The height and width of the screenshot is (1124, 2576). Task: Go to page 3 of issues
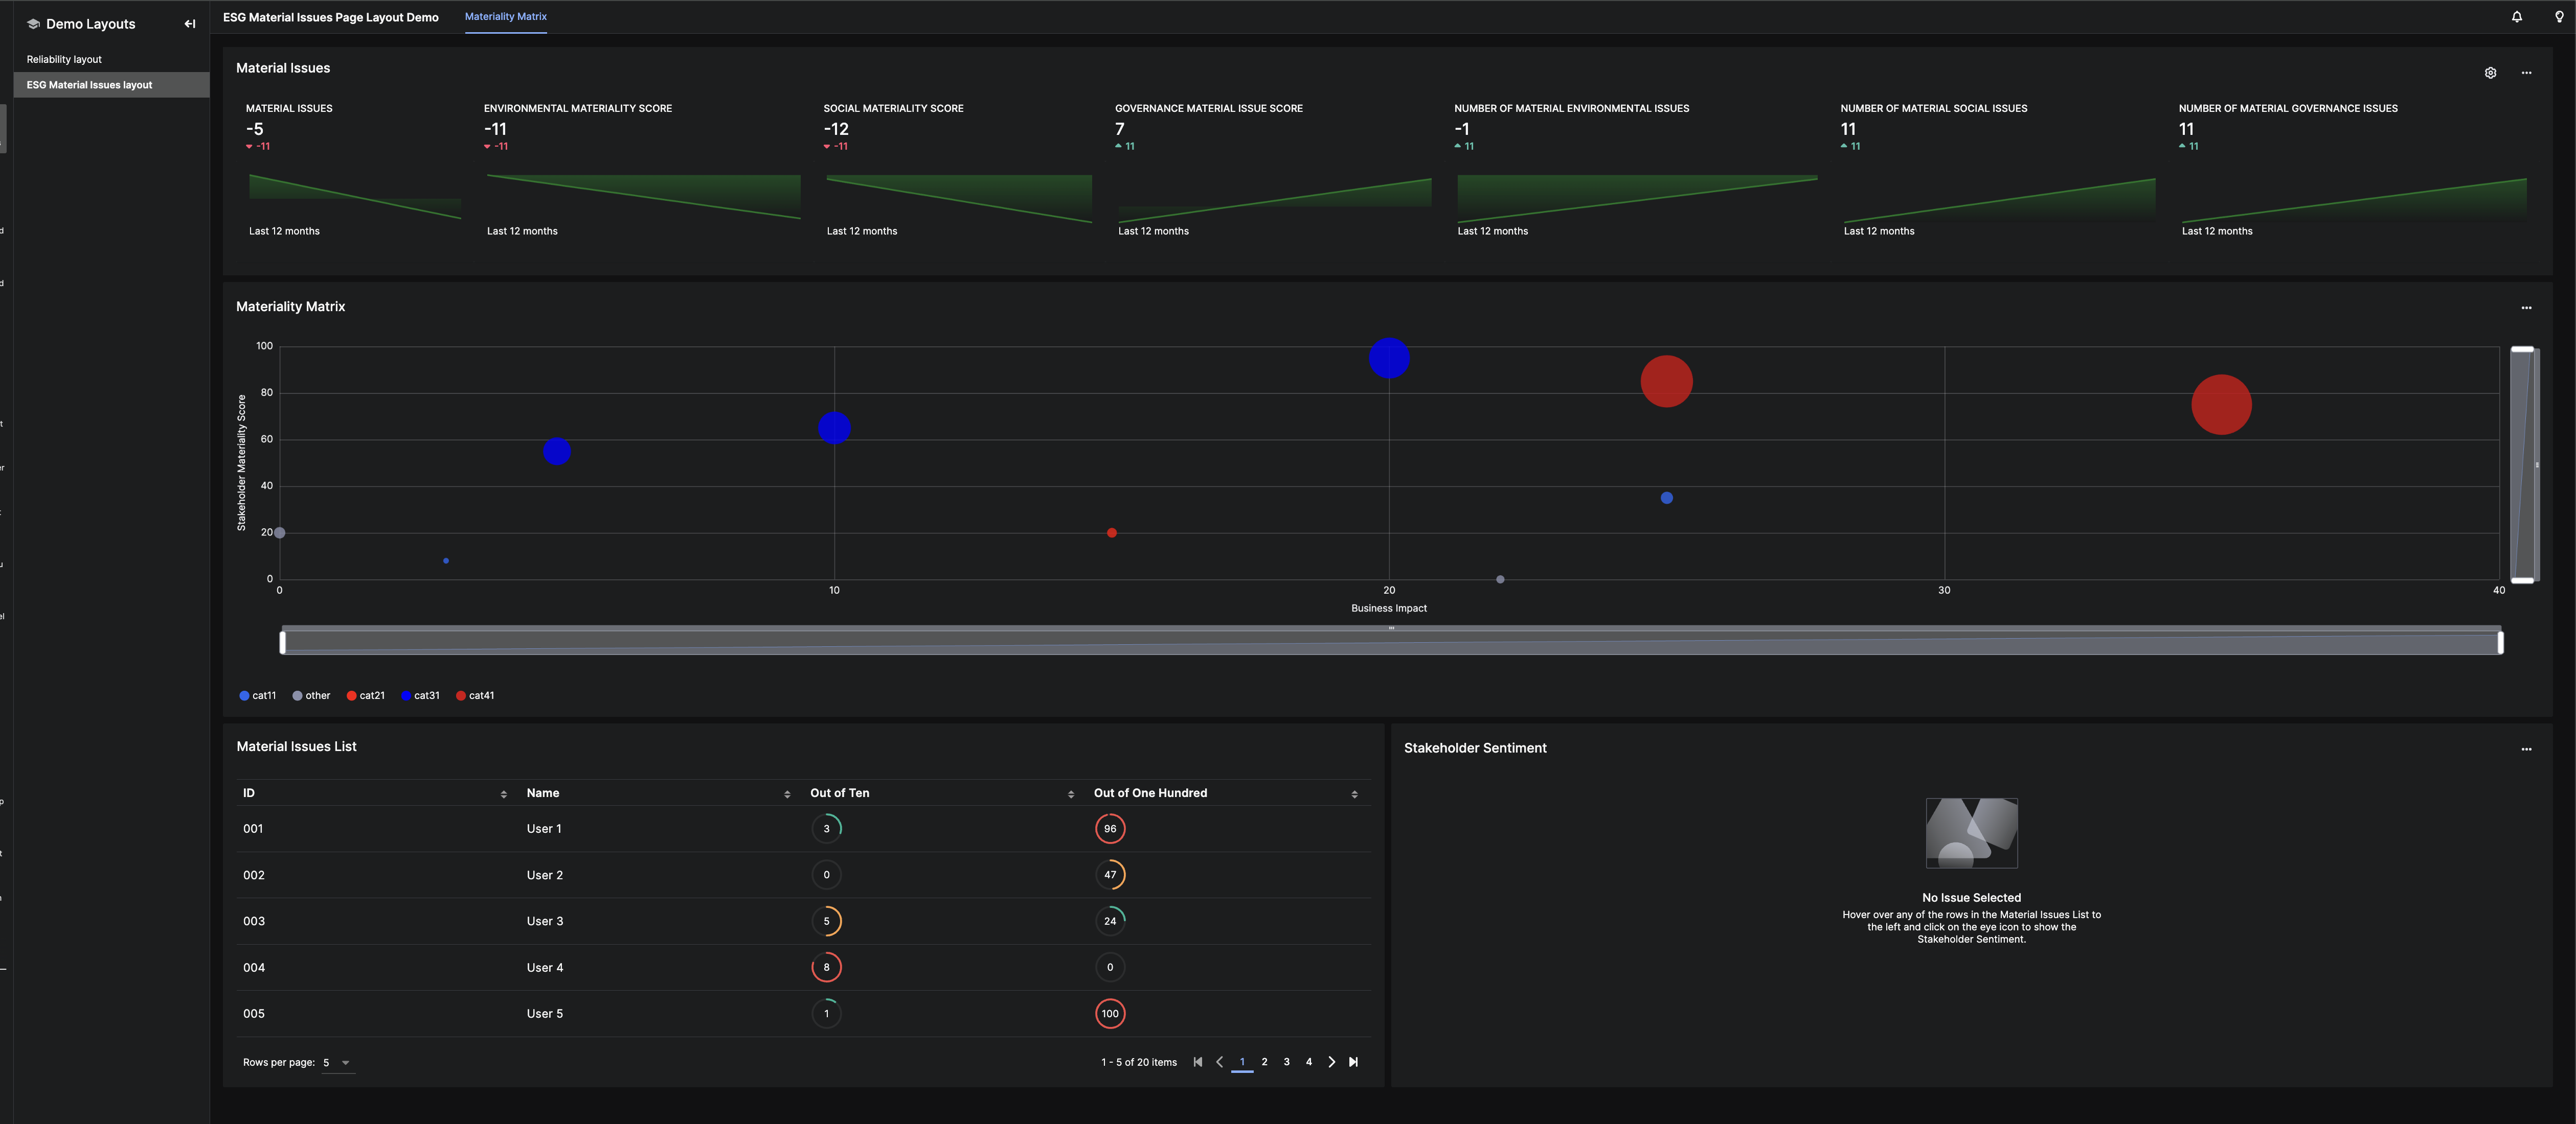pos(1286,1062)
